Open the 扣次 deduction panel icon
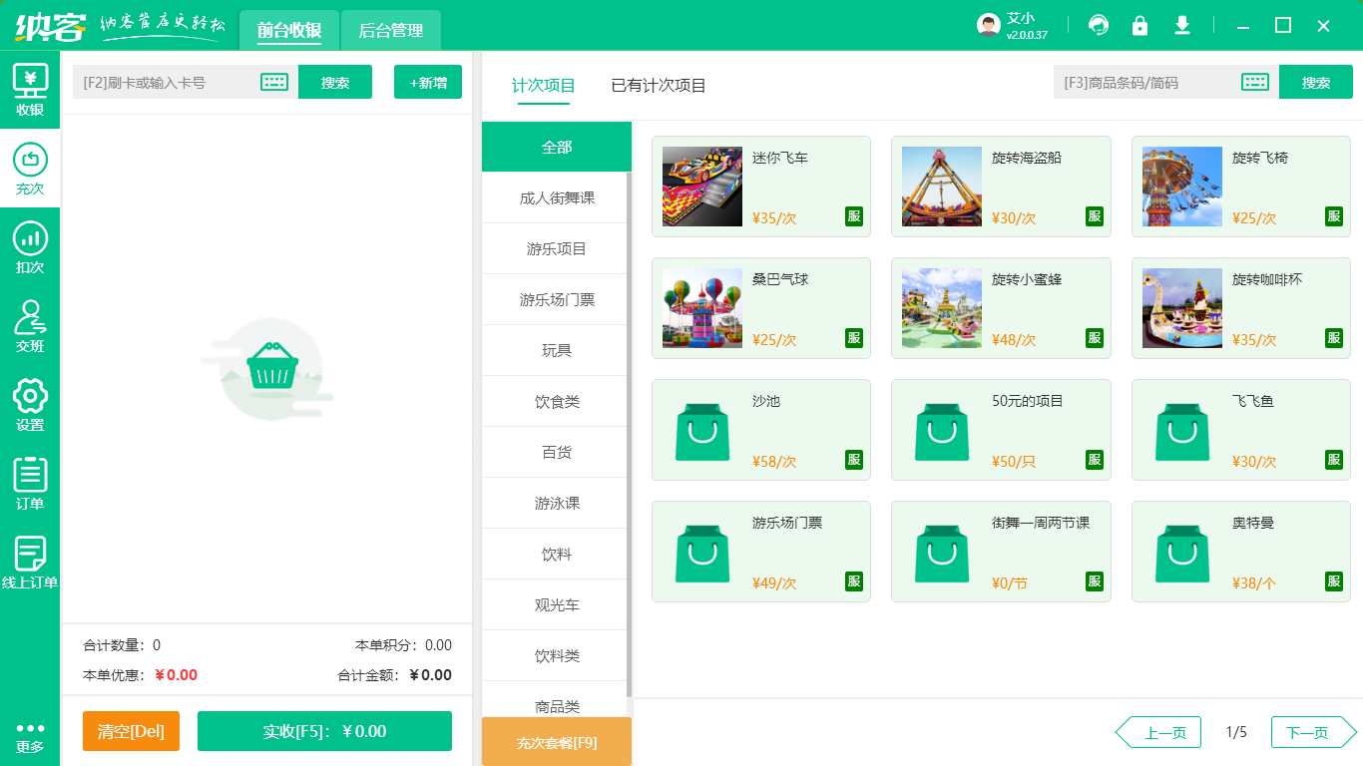This screenshot has height=766, width=1363. (x=30, y=244)
